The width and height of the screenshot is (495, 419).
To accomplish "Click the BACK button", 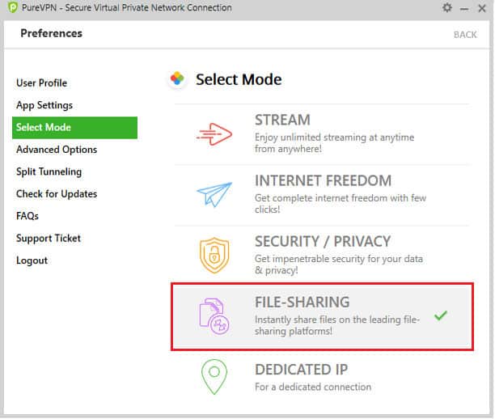I will coord(465,35).
